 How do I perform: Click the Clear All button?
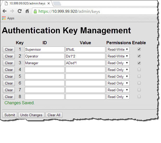click(54, 115)
